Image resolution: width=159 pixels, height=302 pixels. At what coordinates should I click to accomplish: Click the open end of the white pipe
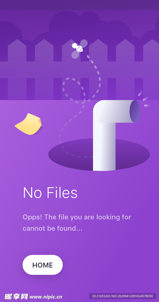pyautogui.click(x=135, y=111)
